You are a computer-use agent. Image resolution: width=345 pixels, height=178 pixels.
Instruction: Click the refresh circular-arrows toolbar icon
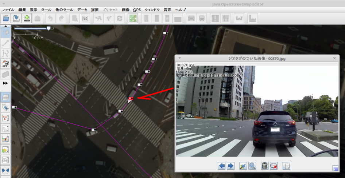coord(120,18)
